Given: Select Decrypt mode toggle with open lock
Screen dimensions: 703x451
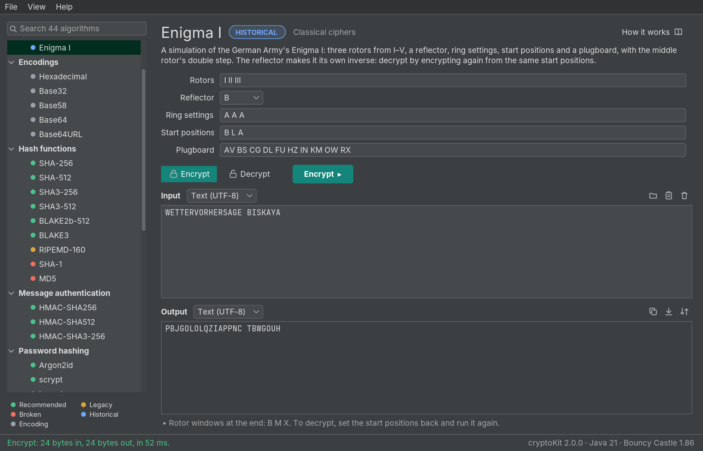Looking at the screenshot, I should click(x=249, y=174).
